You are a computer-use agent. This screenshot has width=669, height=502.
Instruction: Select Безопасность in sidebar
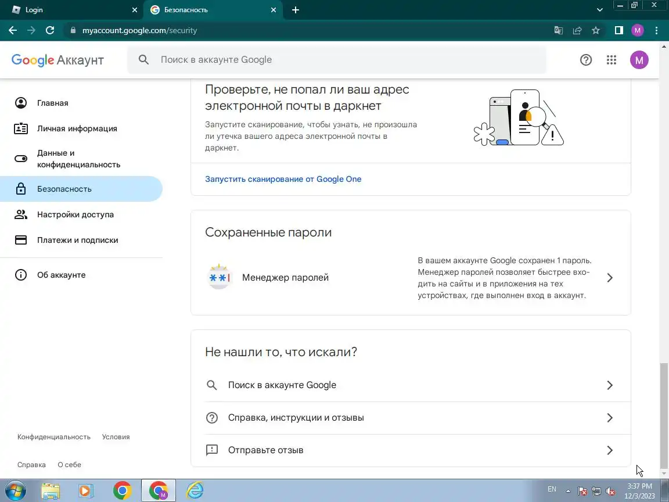click(x=81, y=189)
